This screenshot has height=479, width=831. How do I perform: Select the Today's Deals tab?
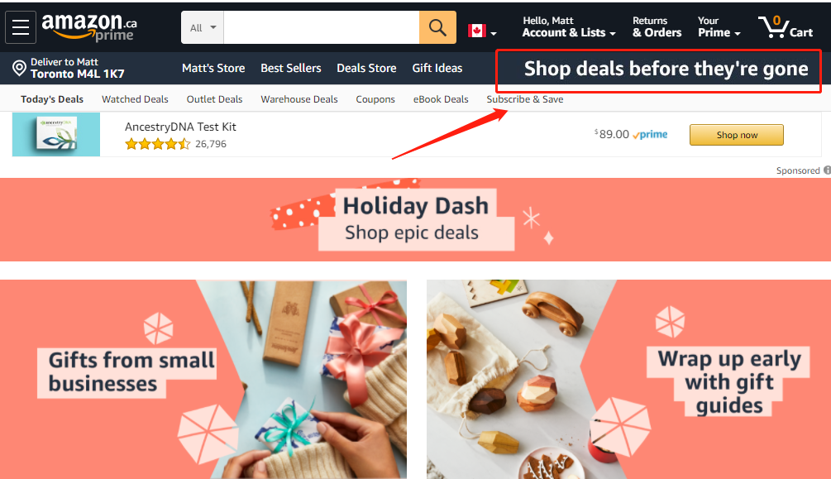(52, 99)
